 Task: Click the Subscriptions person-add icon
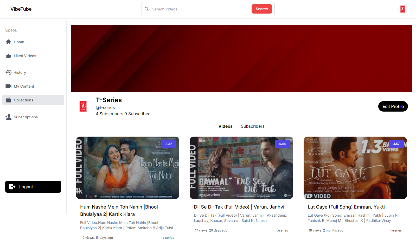[9, 117]
